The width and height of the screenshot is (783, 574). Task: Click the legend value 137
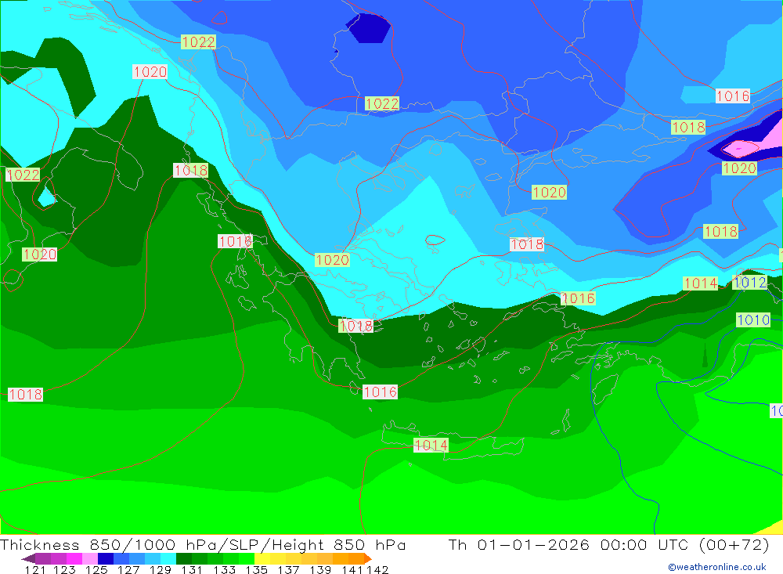click(288, 569)
